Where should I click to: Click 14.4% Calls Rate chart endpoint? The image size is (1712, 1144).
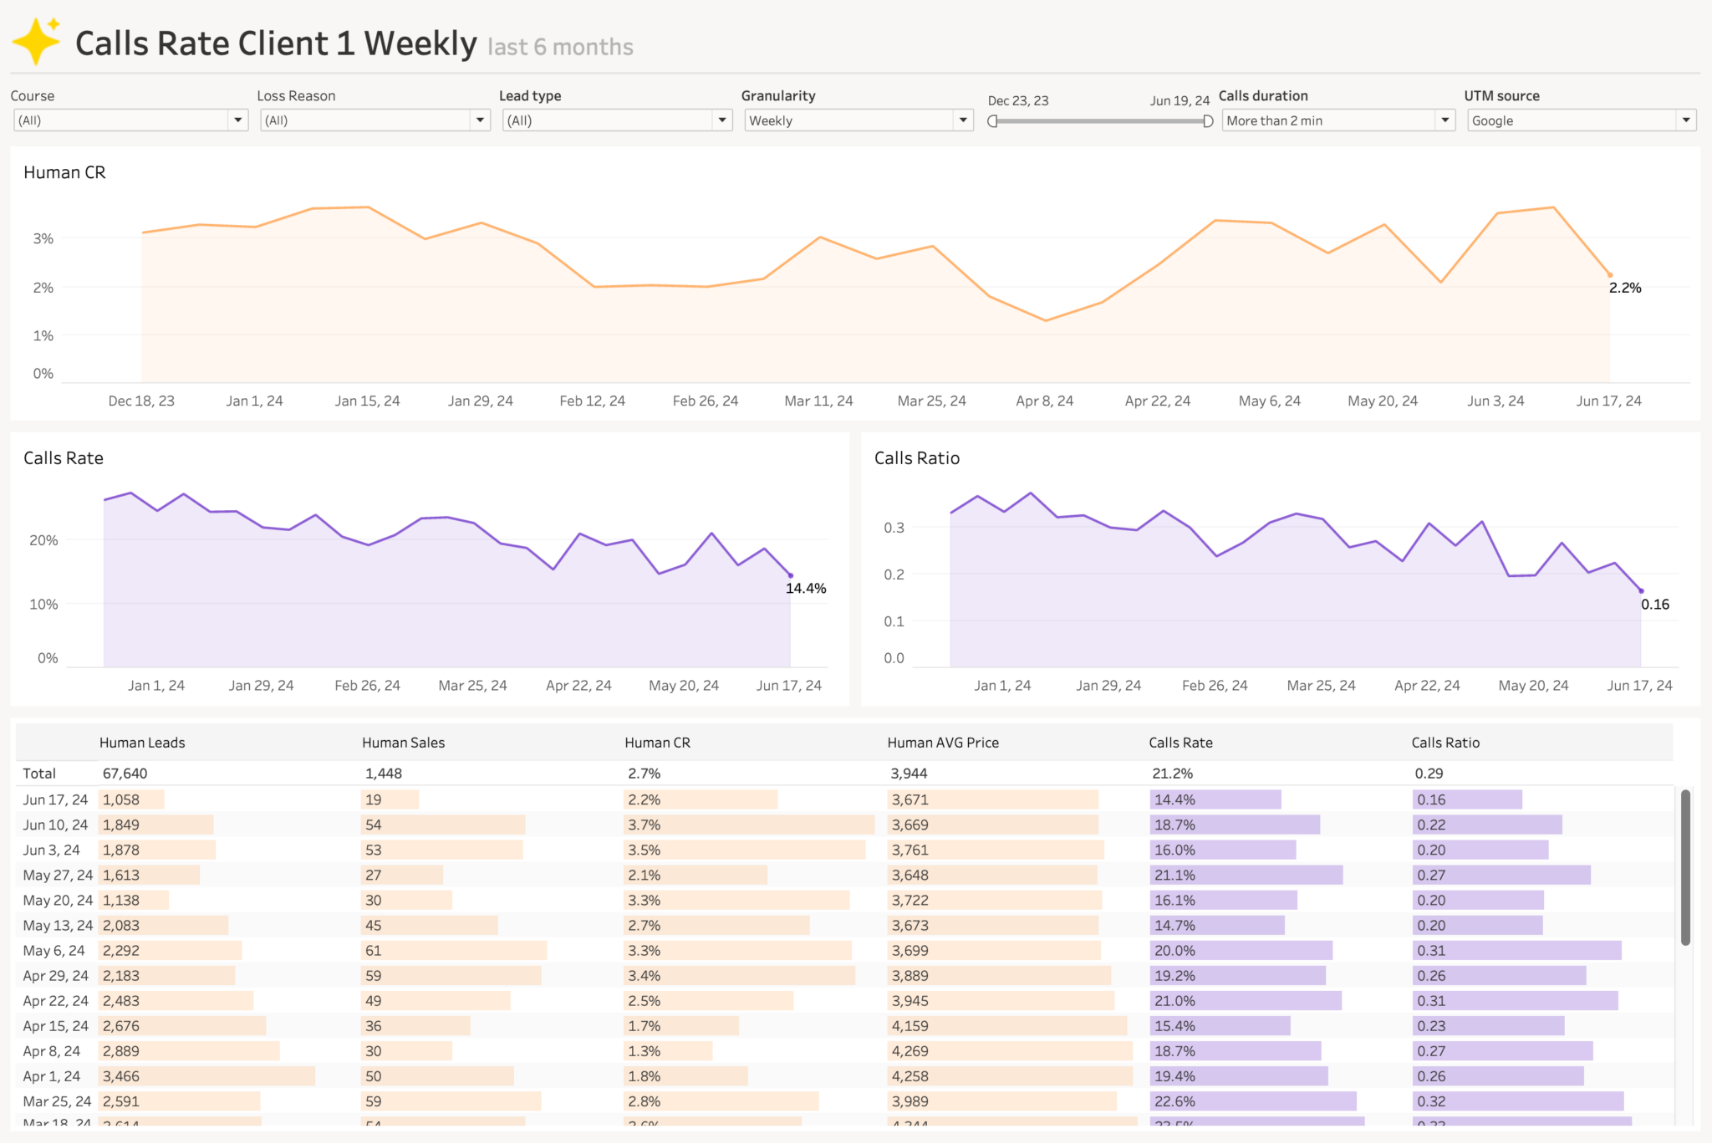791,575
